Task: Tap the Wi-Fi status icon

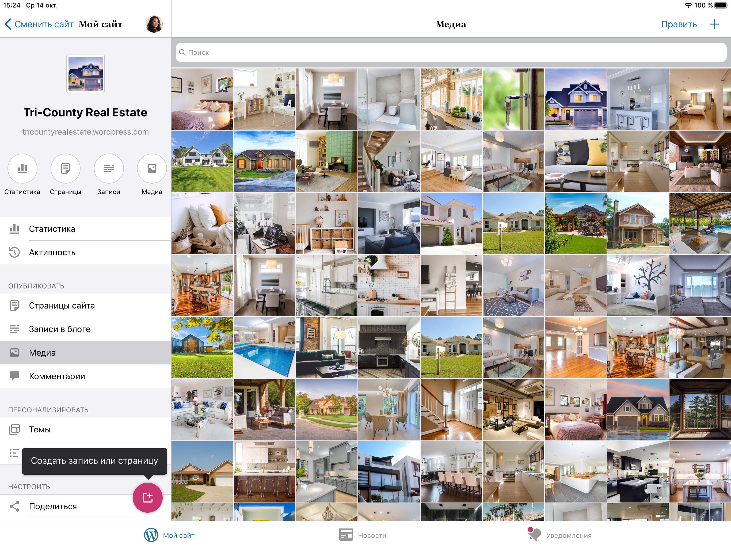Action: (688, 5)
